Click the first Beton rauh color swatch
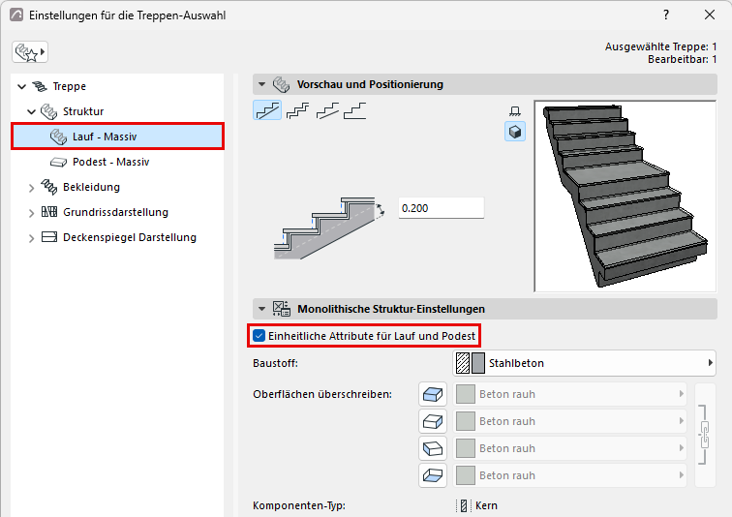 (466, 394)
